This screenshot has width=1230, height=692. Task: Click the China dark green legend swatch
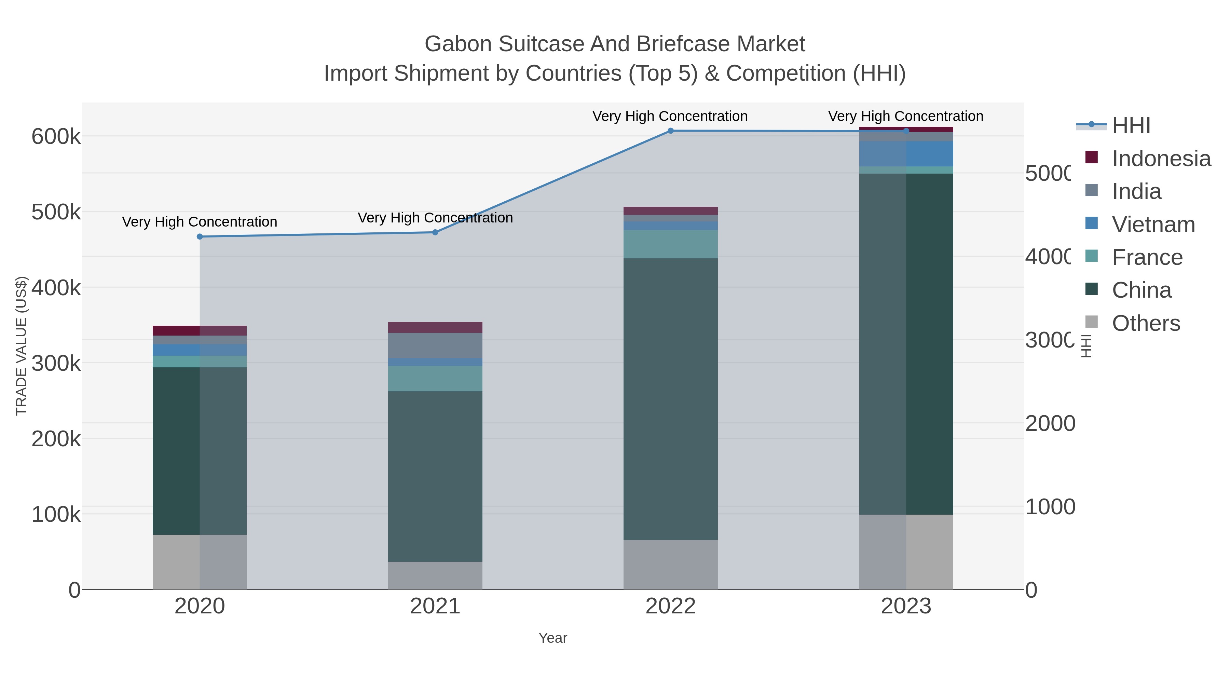click(1092, 289)
